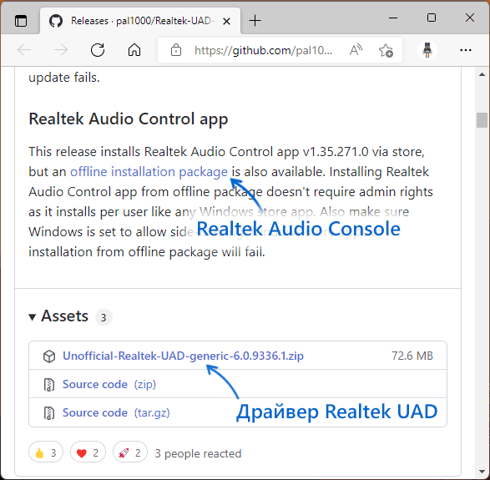View site security lock information
The height and width of the screenshot is (480, 490).
click(176, 50)
